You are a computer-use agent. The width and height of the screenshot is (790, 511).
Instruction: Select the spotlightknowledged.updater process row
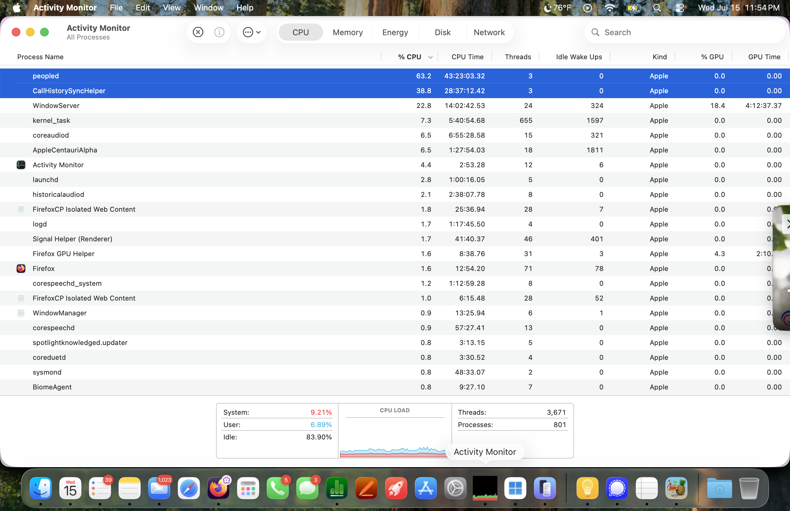point(395,343)
